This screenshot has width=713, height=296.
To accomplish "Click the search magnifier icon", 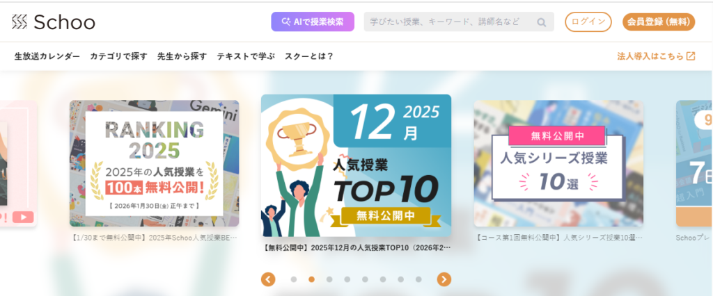I will click(x=541, y=22).
